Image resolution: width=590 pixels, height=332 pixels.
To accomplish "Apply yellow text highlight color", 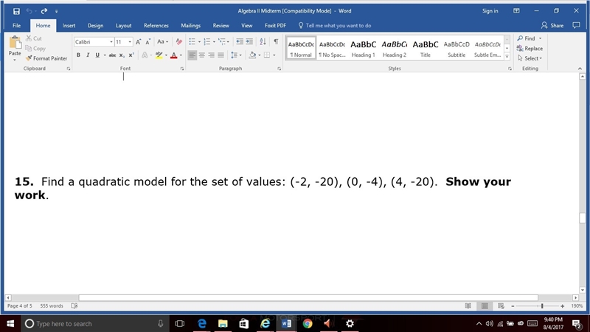I will (x=159, y=55).
